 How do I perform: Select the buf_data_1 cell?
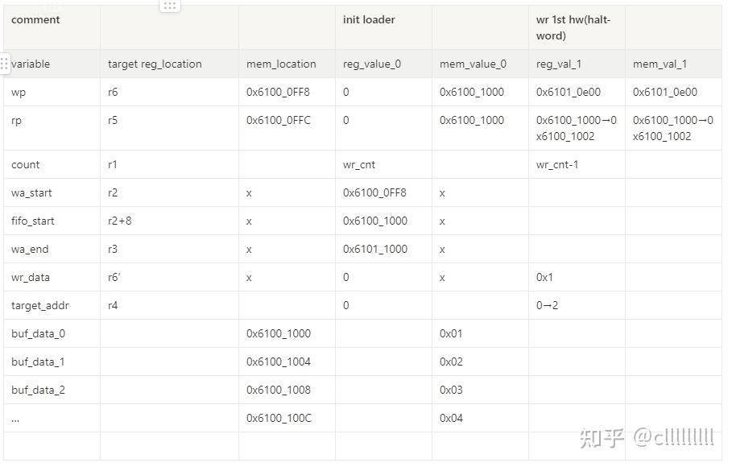click(52, 362)
